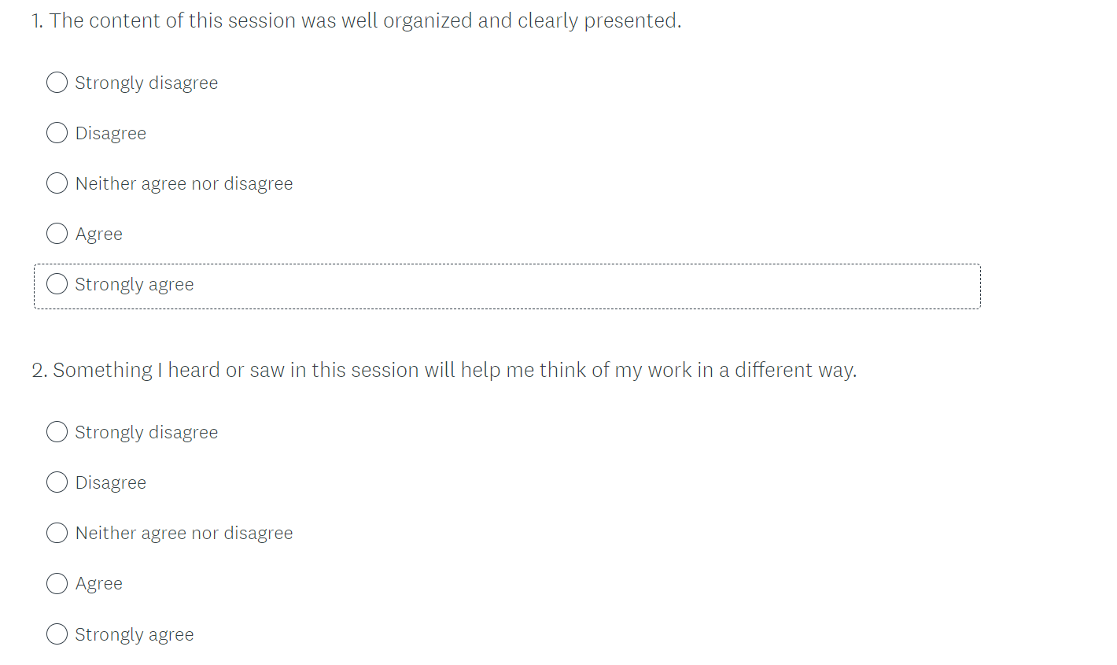
Task: Click the 'Agree' label text under question 2
Action: [x=99, y=584]
